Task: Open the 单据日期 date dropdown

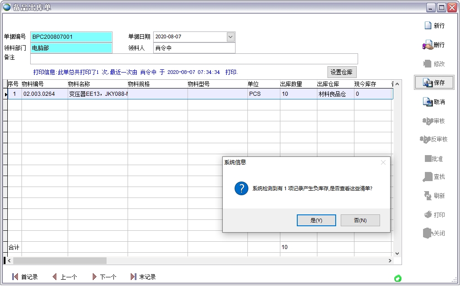Action: (230, 37)
